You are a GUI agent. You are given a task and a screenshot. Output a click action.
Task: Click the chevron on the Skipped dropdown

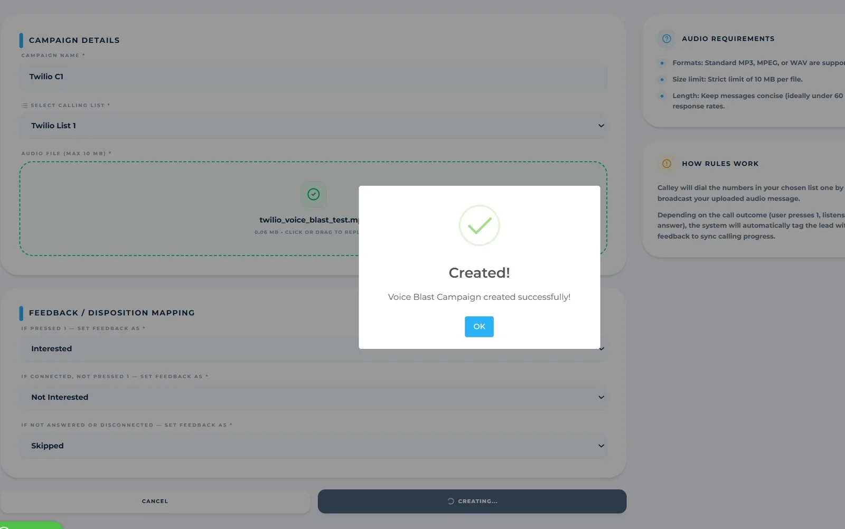(x=601, y=446)
